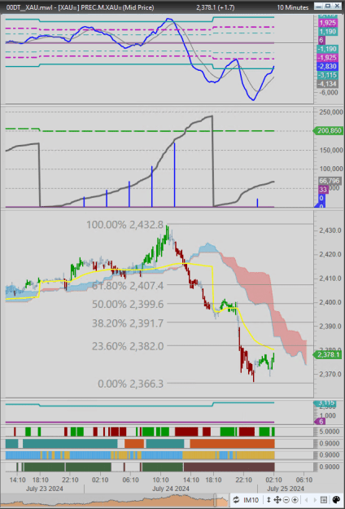
Task: Click the 2,378.1 current price tag
Action: coord(329,355)
